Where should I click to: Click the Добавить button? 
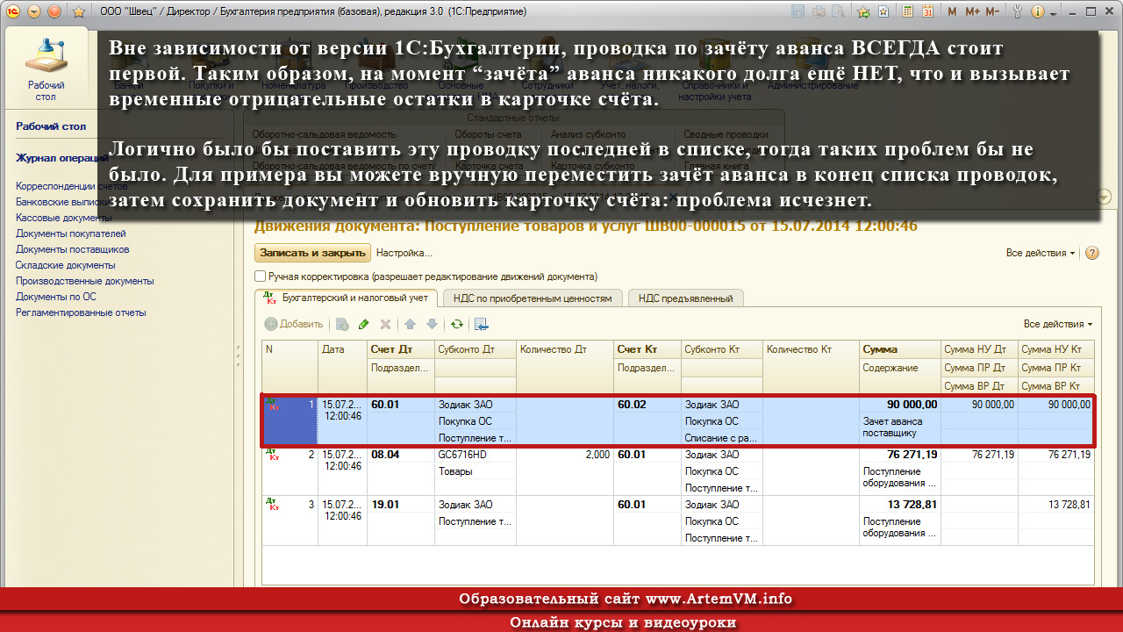[294, 324]
